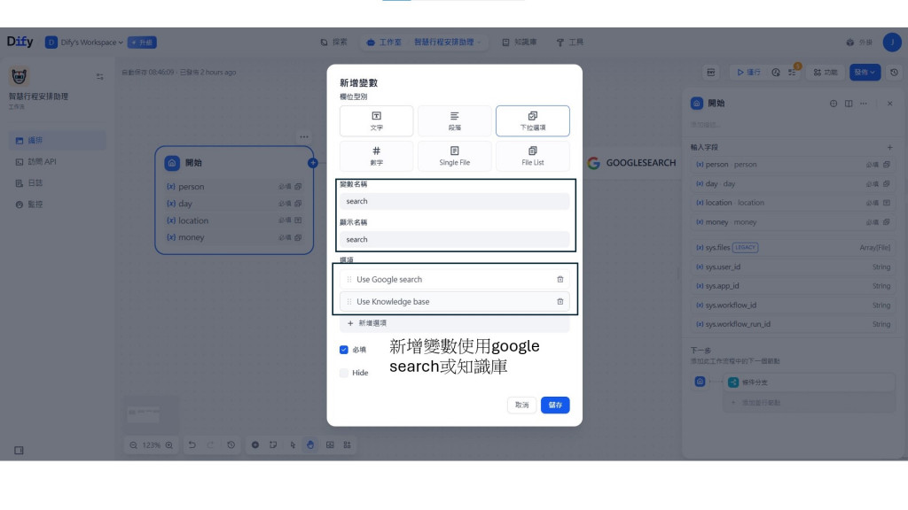Open the ENV environment variables icon

[x=711, y=73]
